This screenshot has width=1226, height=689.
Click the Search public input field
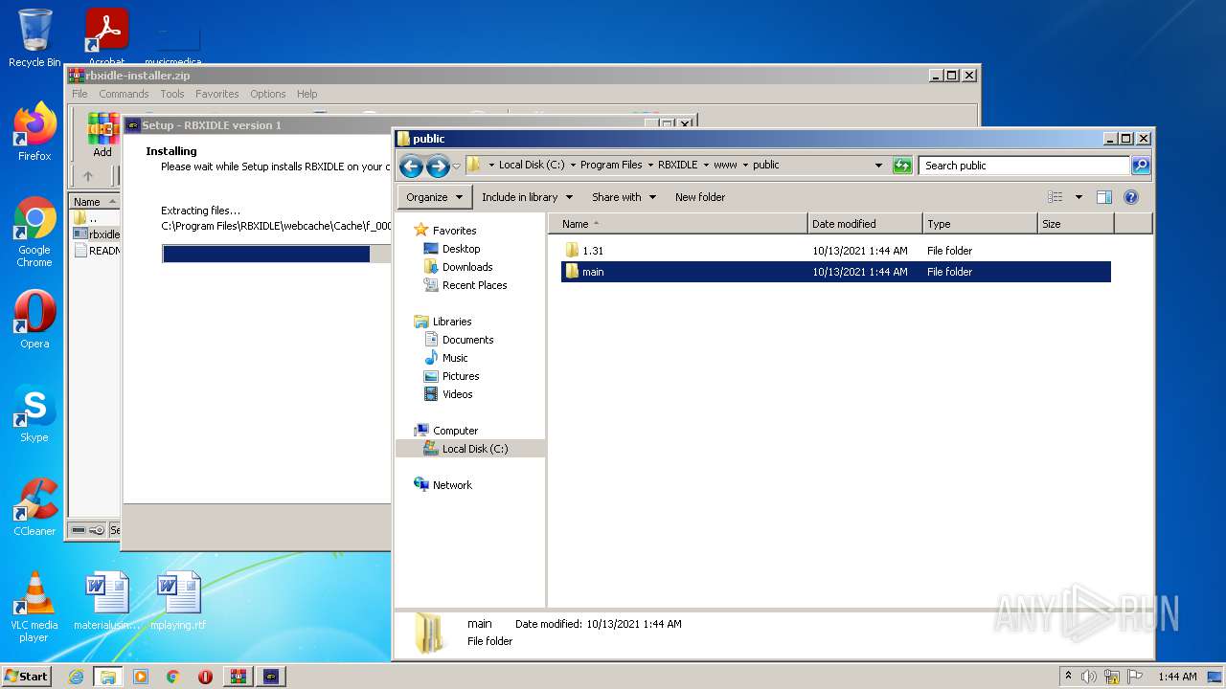(x=1023, y=166)
